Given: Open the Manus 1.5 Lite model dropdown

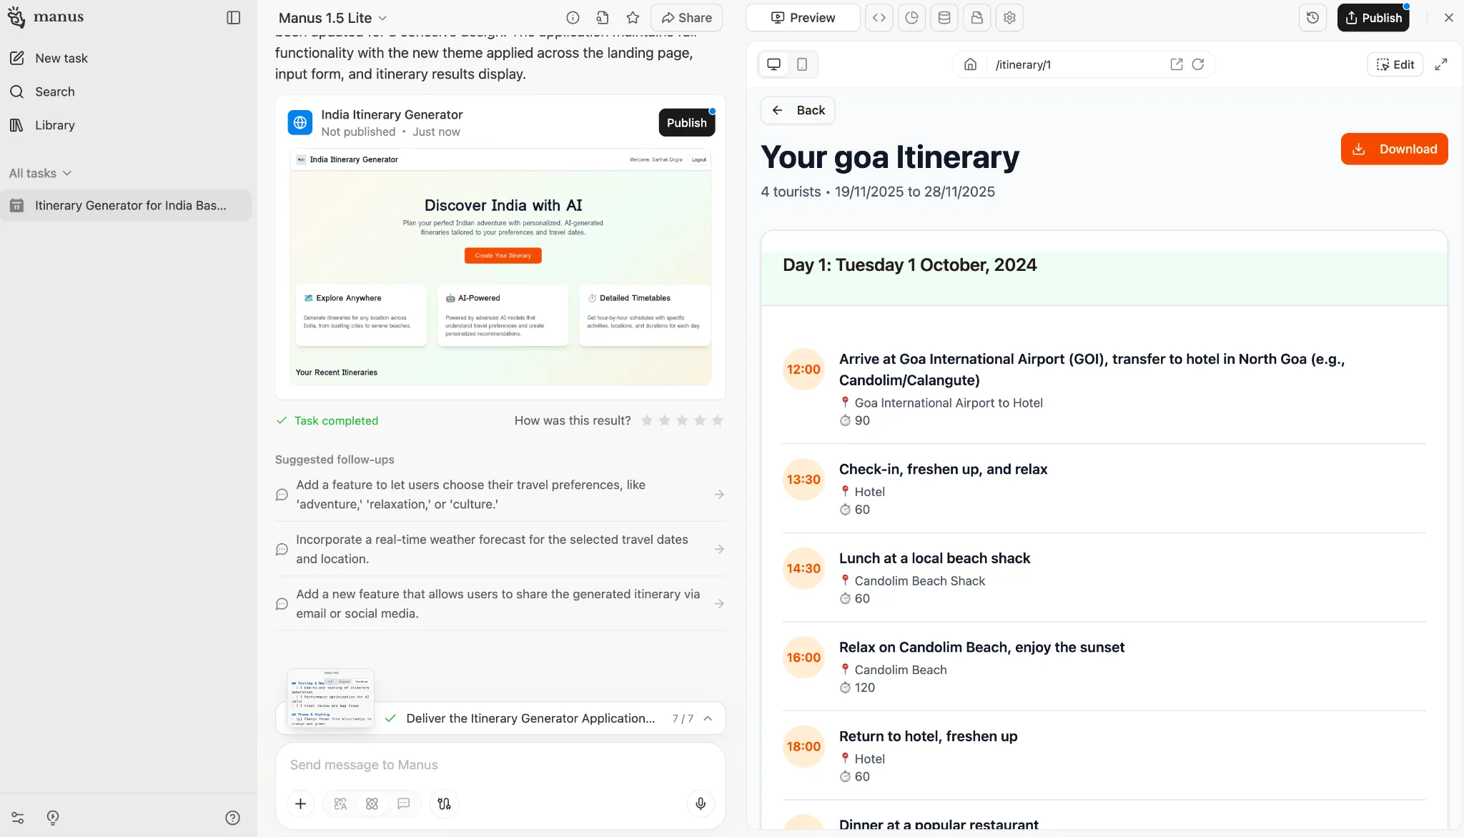Looking at the screenshot, I should coord(332,18).
